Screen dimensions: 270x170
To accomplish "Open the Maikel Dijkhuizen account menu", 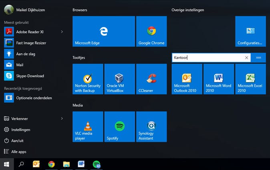I will pyautogui.click(x=24, y=10).
